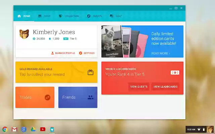Click the View Leadboards button
The height and width of the screenshot is (134, 215).
click(165, 87)
